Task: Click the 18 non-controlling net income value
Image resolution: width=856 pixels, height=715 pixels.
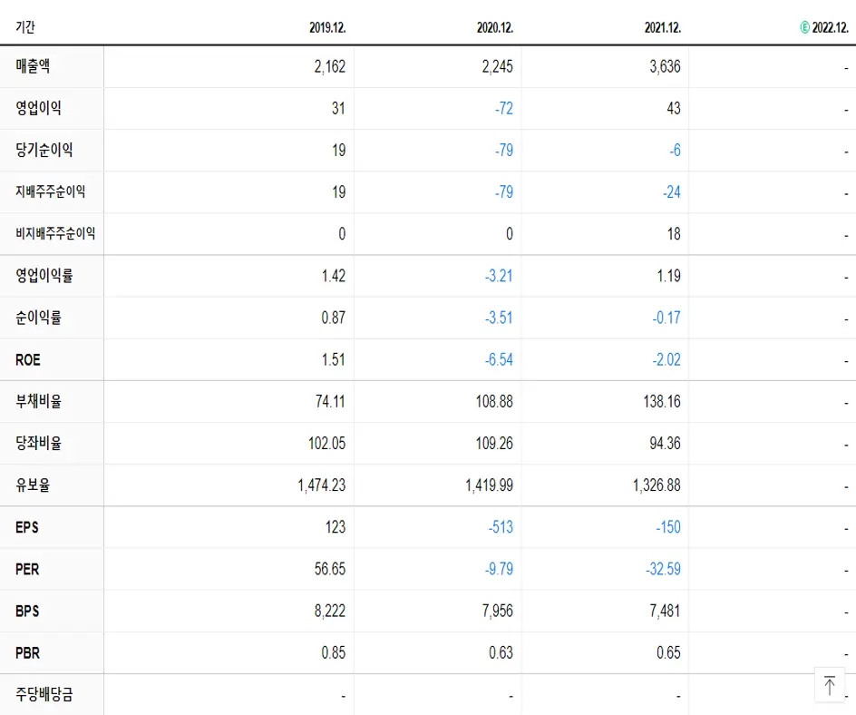Action: [x=674, y=234]
